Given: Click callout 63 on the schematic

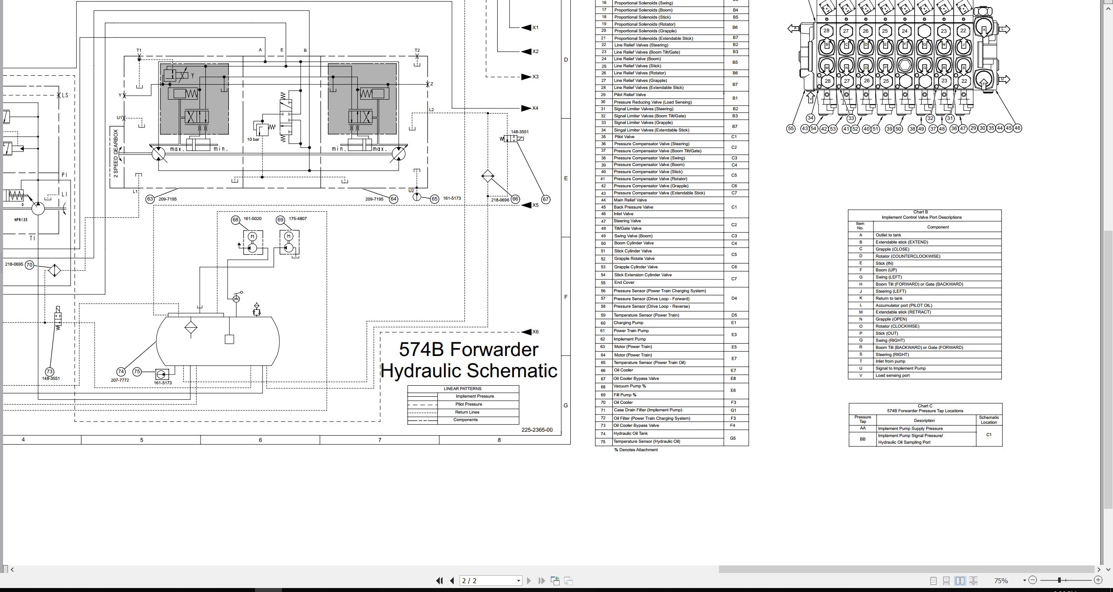Looking at the screenshot, I should (150, 199).
